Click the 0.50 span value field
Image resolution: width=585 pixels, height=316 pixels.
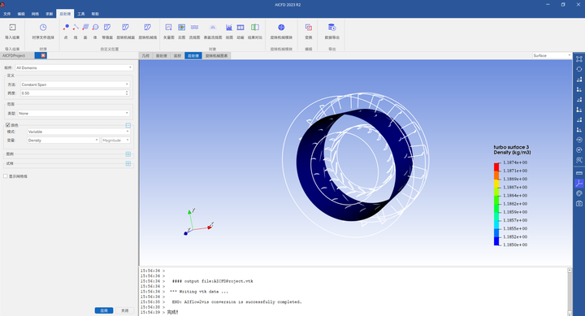coord(75,93)
